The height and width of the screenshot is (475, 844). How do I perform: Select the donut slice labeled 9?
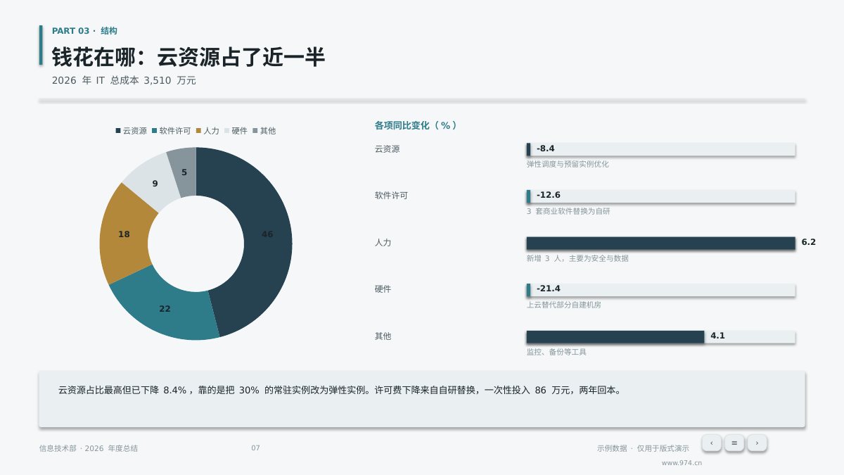pos(155,184)
